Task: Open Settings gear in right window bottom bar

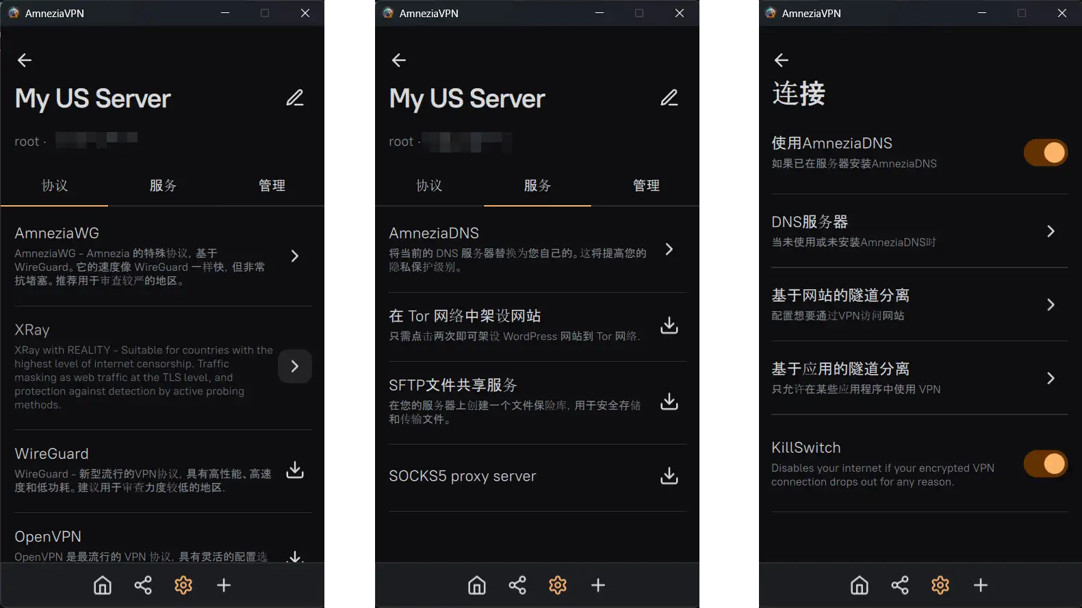Action: 940,585
